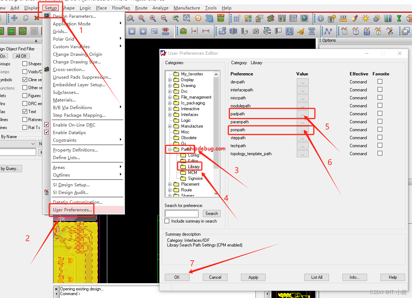412x298 pixels.
Task: Enable Include summary in search checkbox
Action: tap(167, 221)
